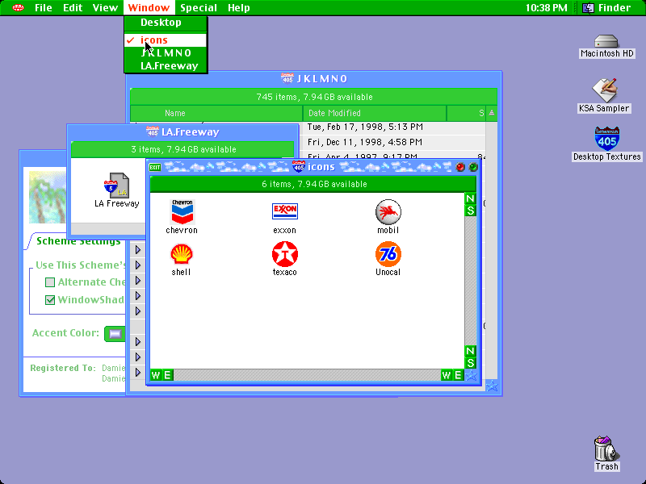Expand the topmost visible disclosure triangle in JKLMNO

coord(138,250)
